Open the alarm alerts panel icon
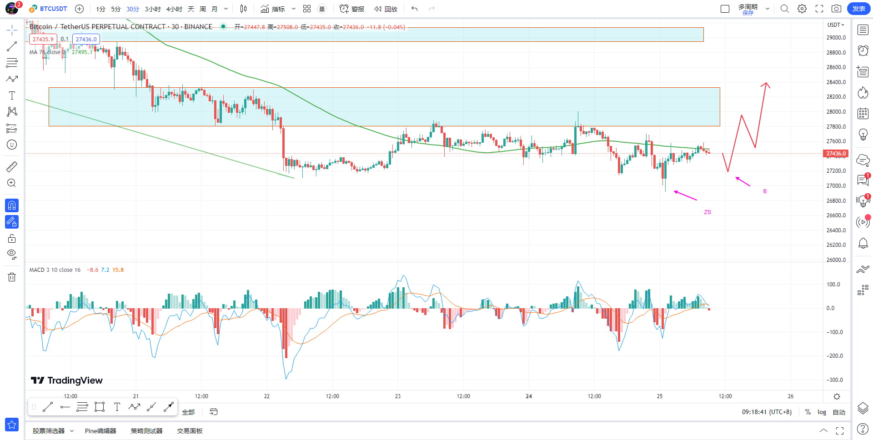Image resolution: width=873 pixels, height=440 pixels. coord(863,50)
